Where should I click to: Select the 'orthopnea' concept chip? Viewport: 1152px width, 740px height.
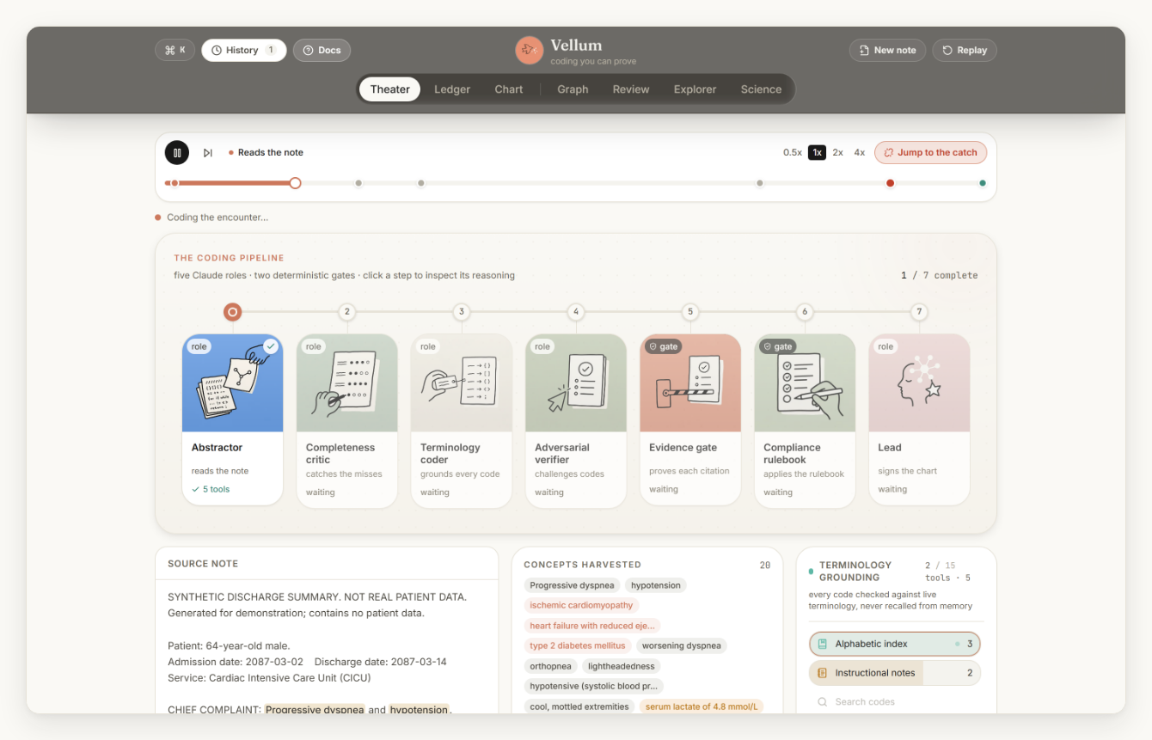click(x=551, y=666)
